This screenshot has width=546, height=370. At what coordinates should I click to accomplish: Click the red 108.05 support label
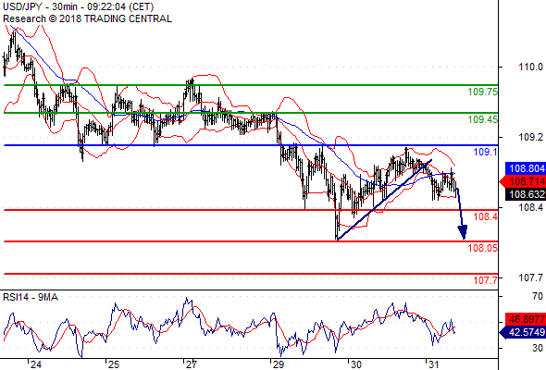[x=483, y=248]
